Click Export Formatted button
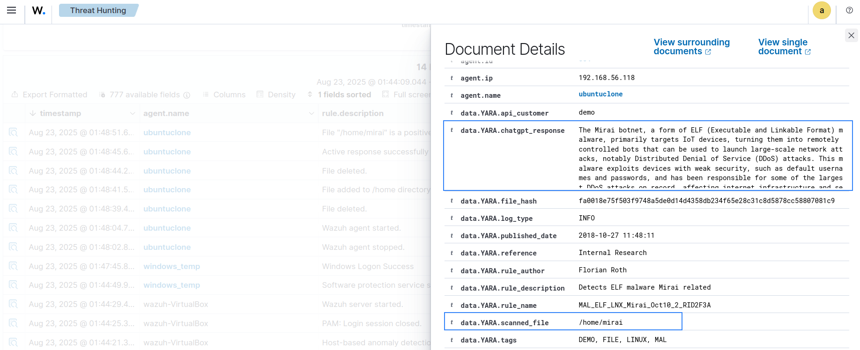Viewport: 860px width, 350px height. 49,95
